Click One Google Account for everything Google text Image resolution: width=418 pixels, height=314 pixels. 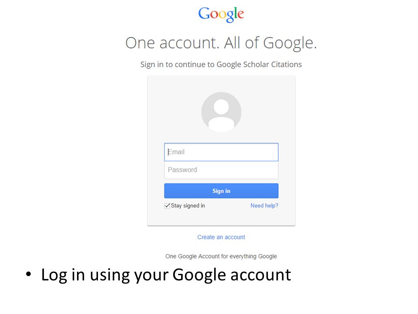click(x=221, y=256)
